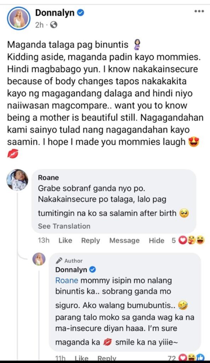The height and width of the screenshot is (363, 210).
Task: Message Roane from the comment actions
Action: (124, 241)
